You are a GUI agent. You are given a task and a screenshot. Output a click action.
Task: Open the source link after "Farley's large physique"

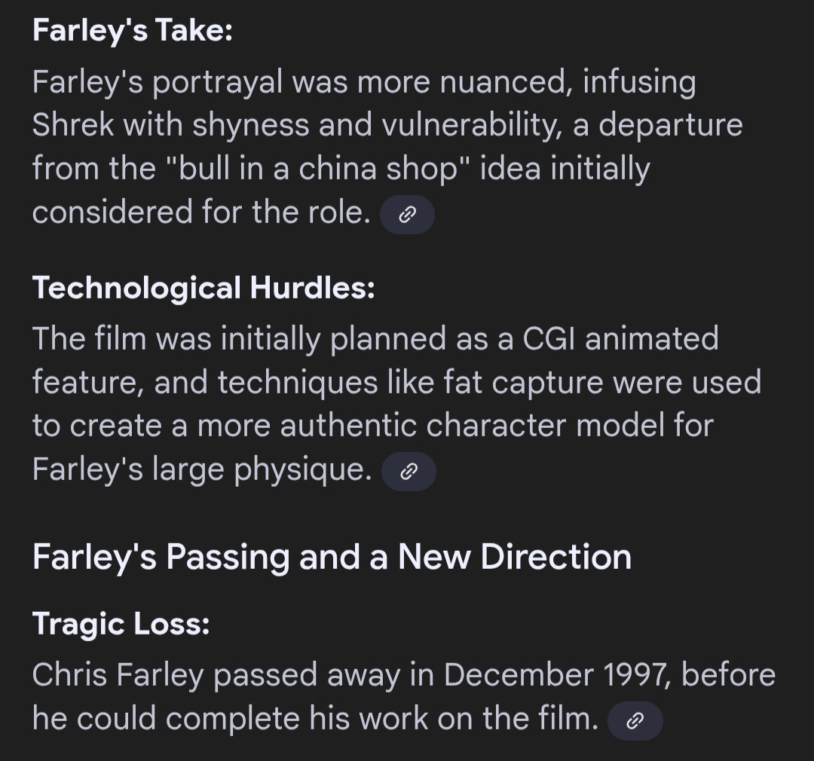click(409, 472)
